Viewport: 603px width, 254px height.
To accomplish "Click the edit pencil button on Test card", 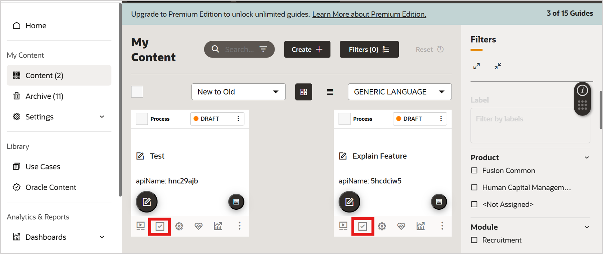I will coord(147,202).
